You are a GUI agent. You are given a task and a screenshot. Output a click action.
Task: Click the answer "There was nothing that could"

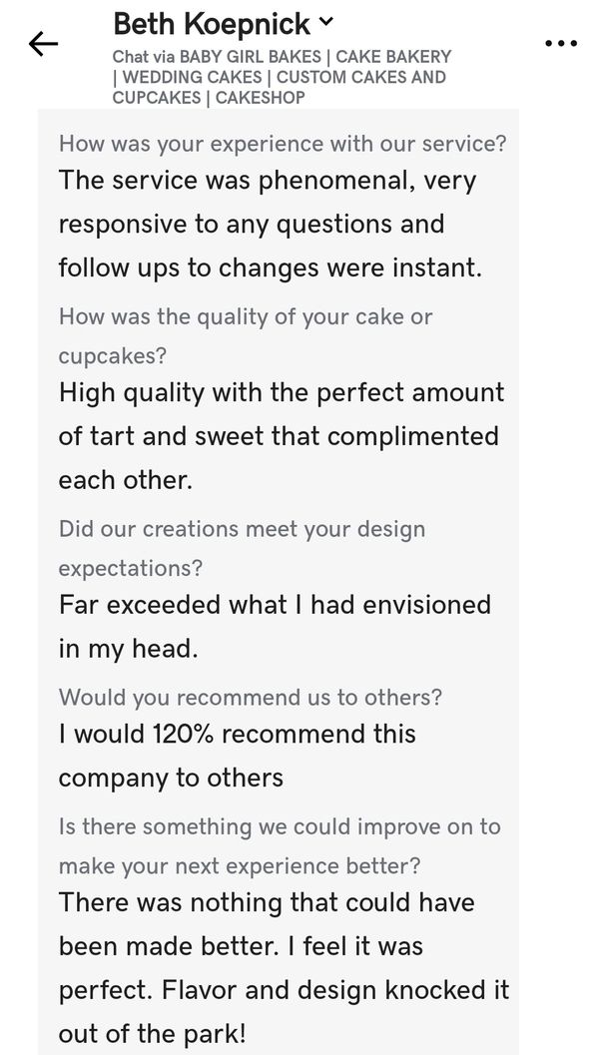pos(267,902)
